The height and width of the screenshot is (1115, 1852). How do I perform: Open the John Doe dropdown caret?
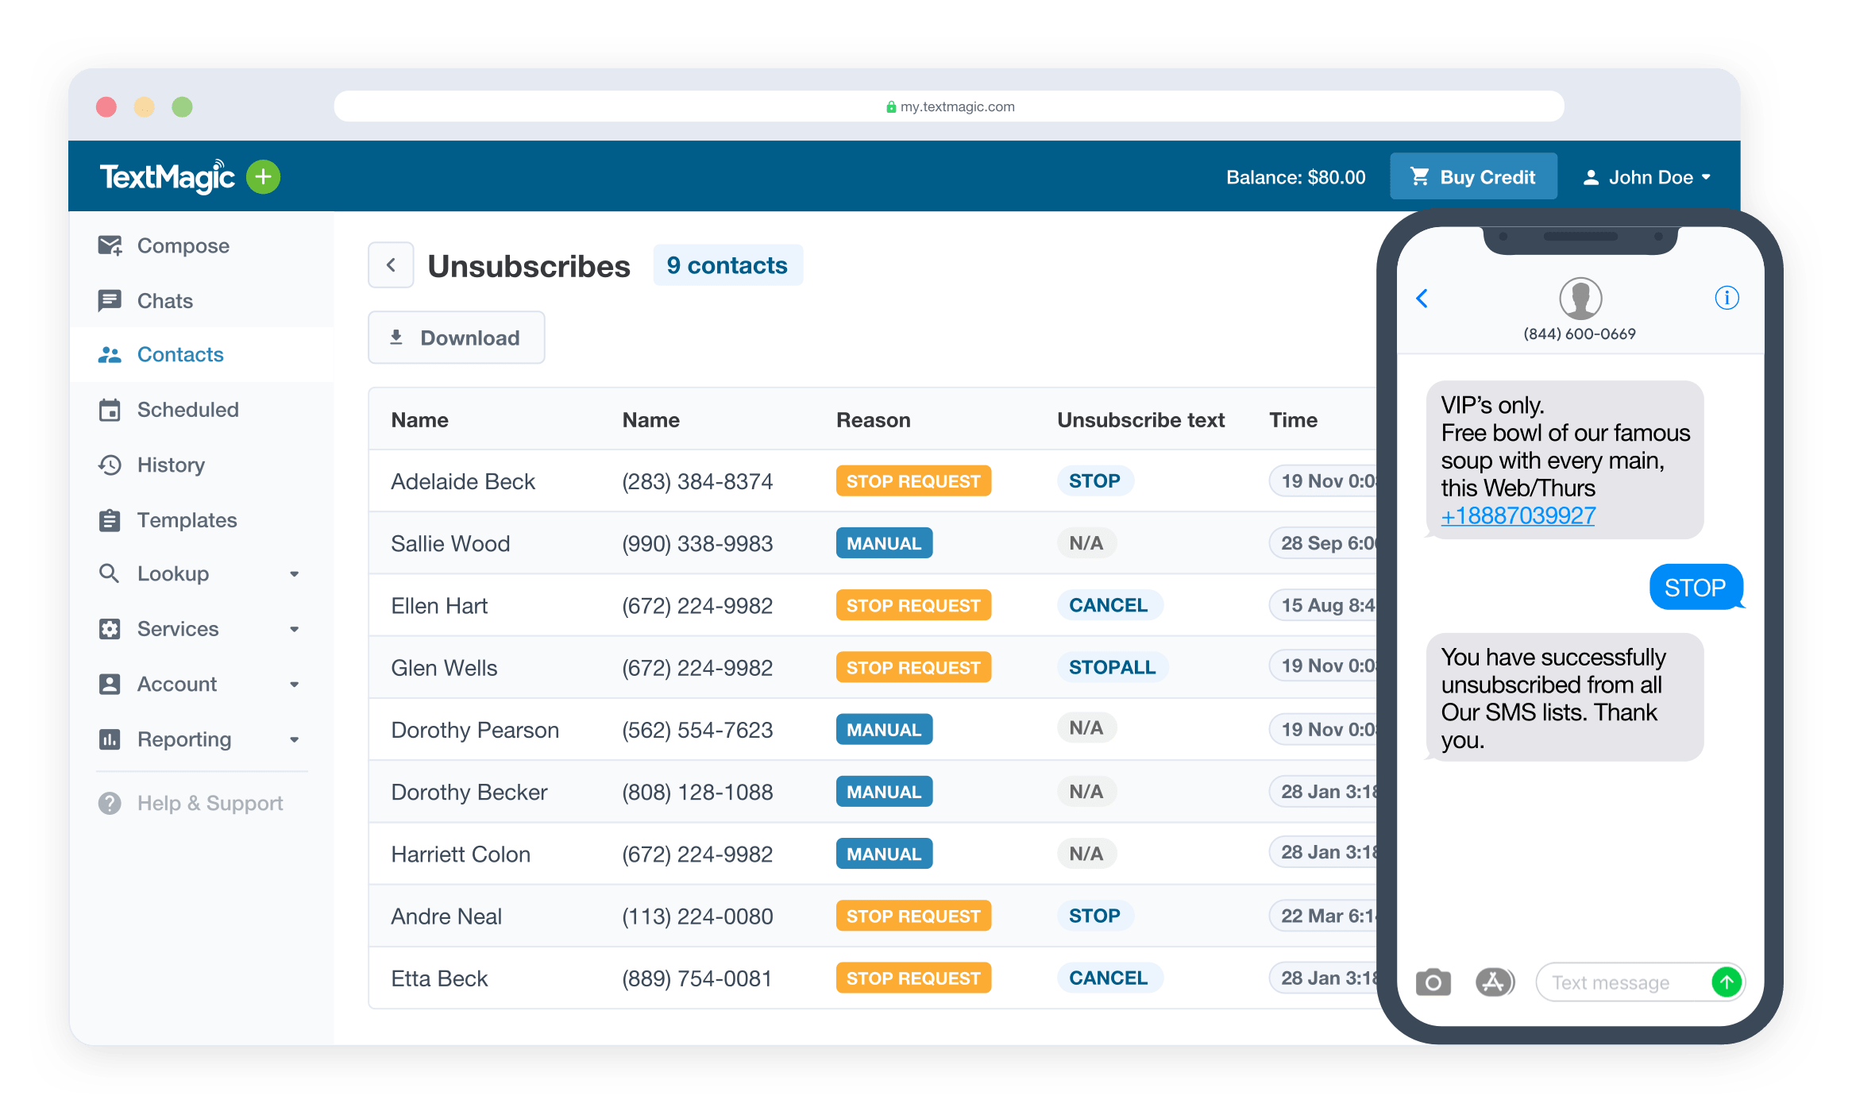(x=1706, y=178)
